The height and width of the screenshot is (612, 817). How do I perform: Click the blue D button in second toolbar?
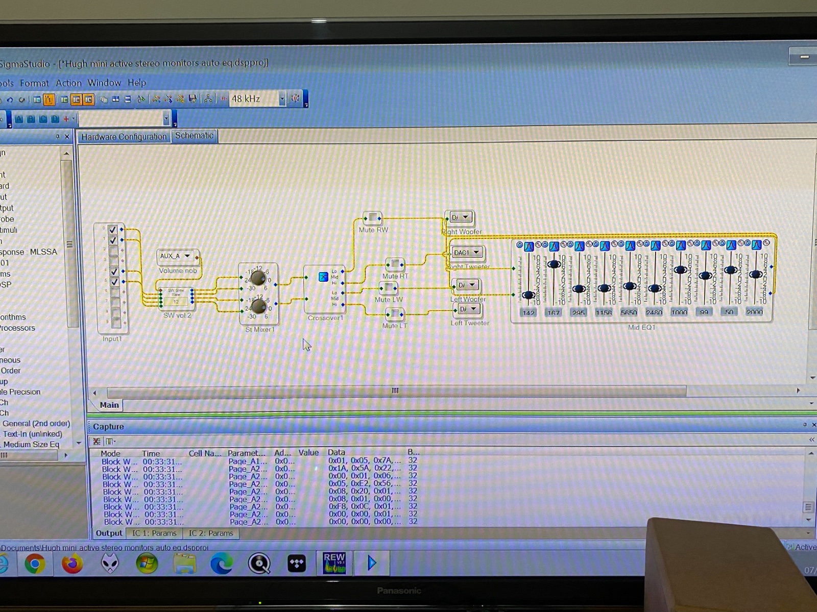coord(55,119)
